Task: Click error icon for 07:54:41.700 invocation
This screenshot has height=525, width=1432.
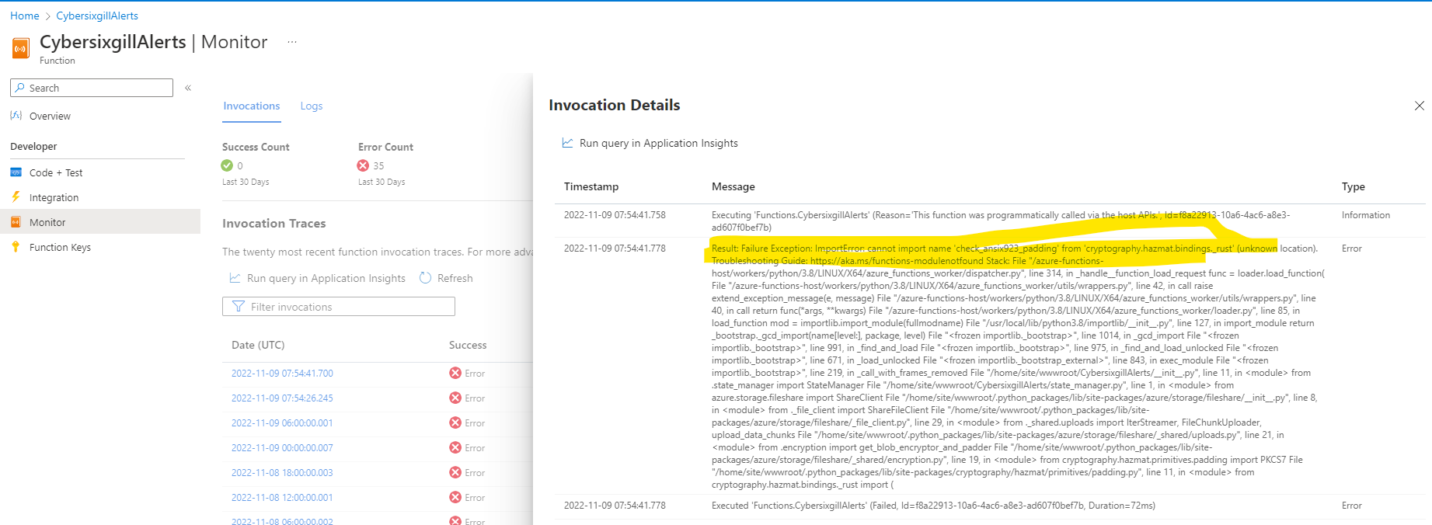Action: [455, 373]
